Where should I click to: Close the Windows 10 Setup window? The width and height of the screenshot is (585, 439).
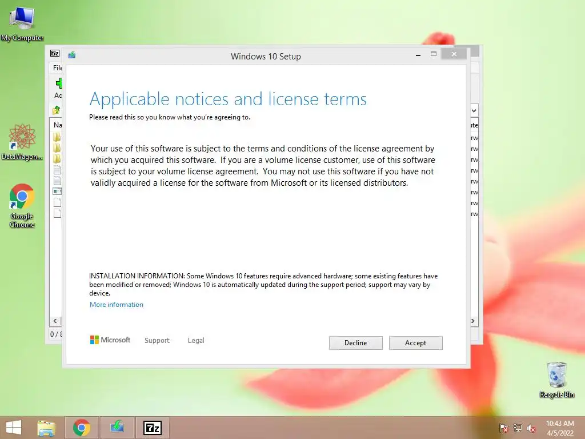454,54
